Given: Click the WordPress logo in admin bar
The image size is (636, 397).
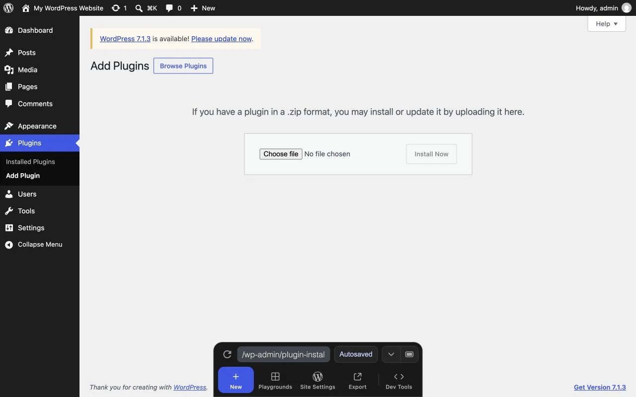Looking at the screenshot, I should [x=8, y=8].
